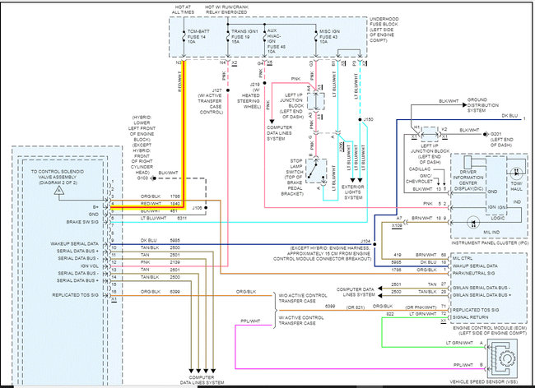Click the 'PARK/NEUTRAL SIG' ECM pin label
This screenshot has height=388, width=535.
click(x=475, y=273)
